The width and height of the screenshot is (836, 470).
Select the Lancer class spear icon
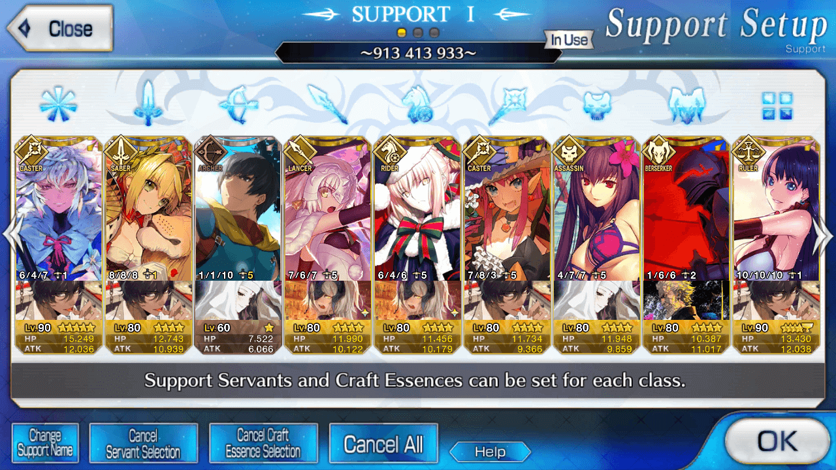point(328,104)
